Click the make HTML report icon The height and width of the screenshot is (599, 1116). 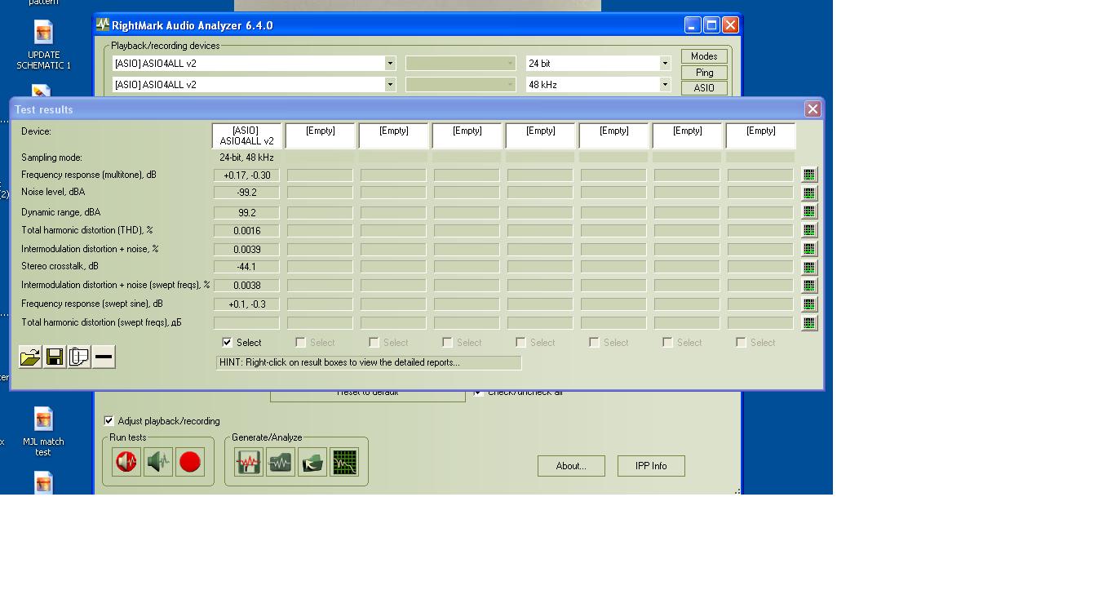(x=79, y=357)
